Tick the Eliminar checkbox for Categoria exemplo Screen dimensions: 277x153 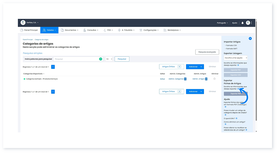point(215,79)
